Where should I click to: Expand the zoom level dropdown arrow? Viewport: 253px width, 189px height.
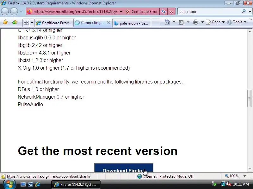point(244,176)
